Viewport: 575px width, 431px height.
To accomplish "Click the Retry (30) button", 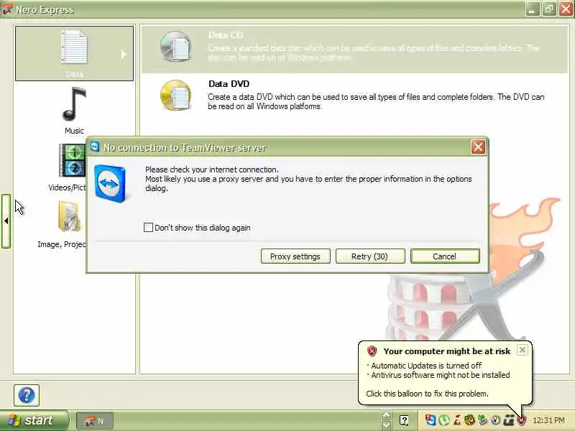I will [x=370, y=256].
